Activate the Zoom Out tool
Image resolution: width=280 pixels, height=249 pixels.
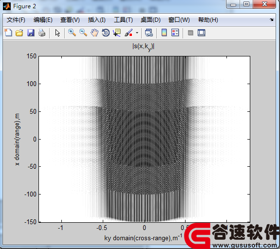click(x=83, y=33)
